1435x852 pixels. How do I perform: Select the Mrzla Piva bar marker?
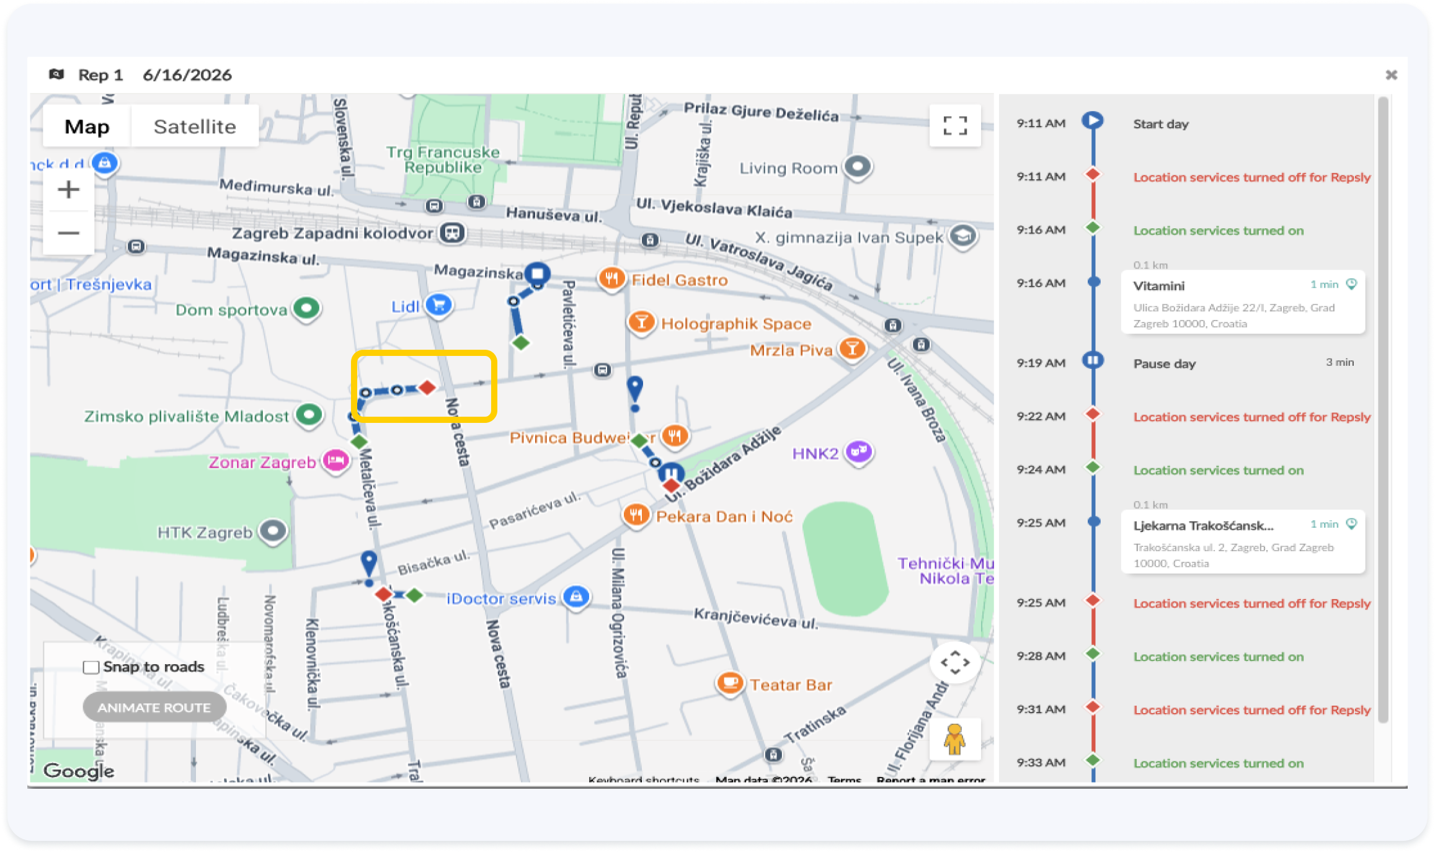click(853, 349)
